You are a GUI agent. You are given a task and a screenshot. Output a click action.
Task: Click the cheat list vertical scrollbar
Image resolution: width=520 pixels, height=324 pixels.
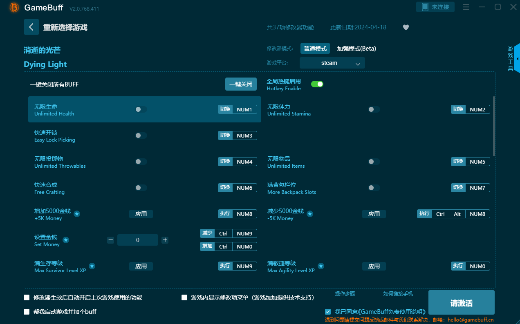(494, 126)
